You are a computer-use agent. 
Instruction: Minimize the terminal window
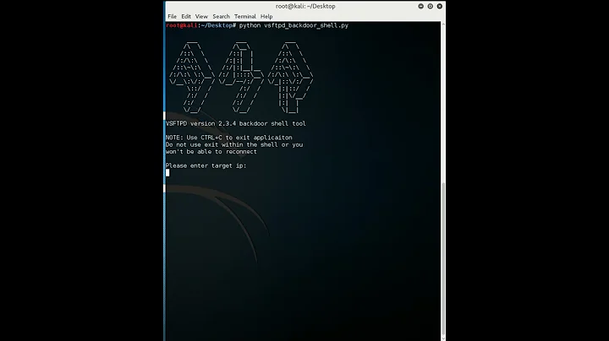pos(420,6)
